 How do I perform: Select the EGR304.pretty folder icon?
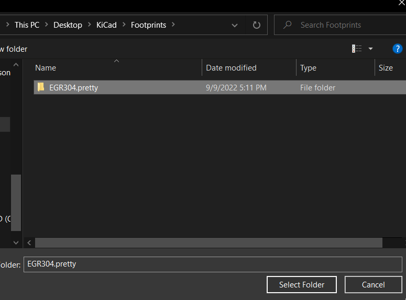click(x=41, y=87)
